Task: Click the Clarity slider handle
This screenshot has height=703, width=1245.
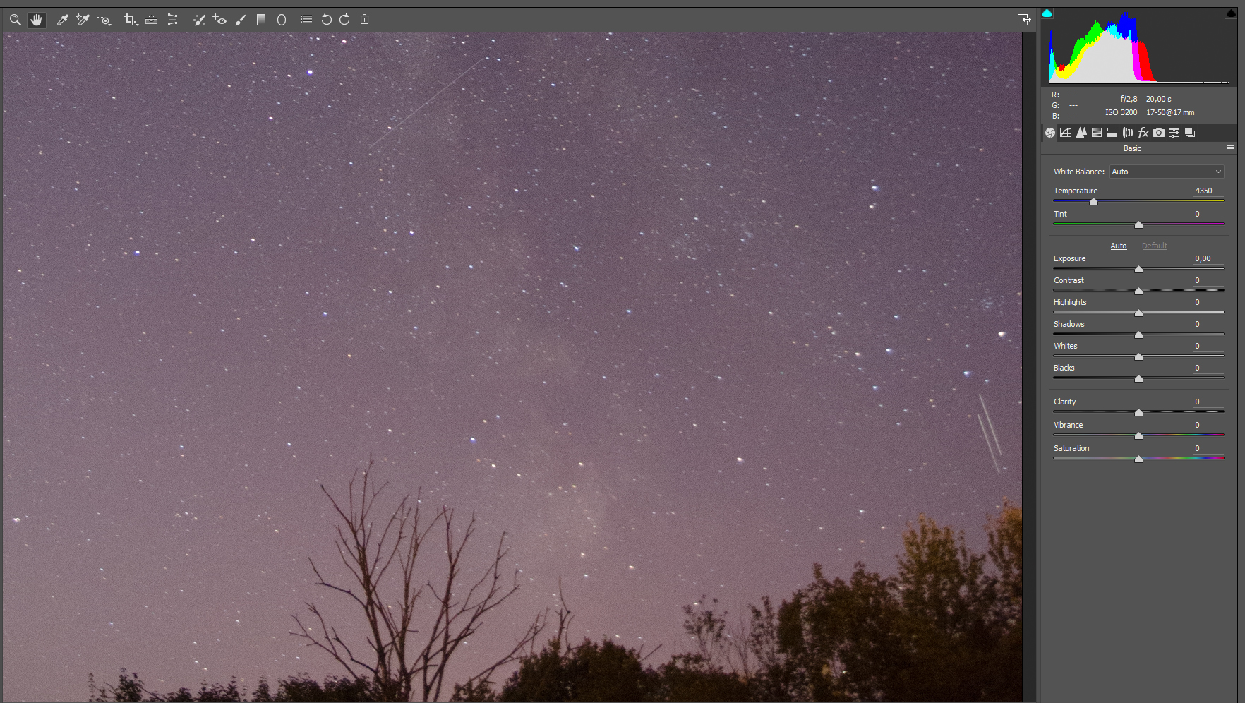Action: coord(1138,413)
